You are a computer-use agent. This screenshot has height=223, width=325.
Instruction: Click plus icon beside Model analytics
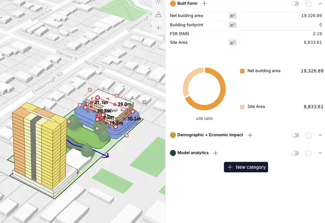click(x=216, y=153)
